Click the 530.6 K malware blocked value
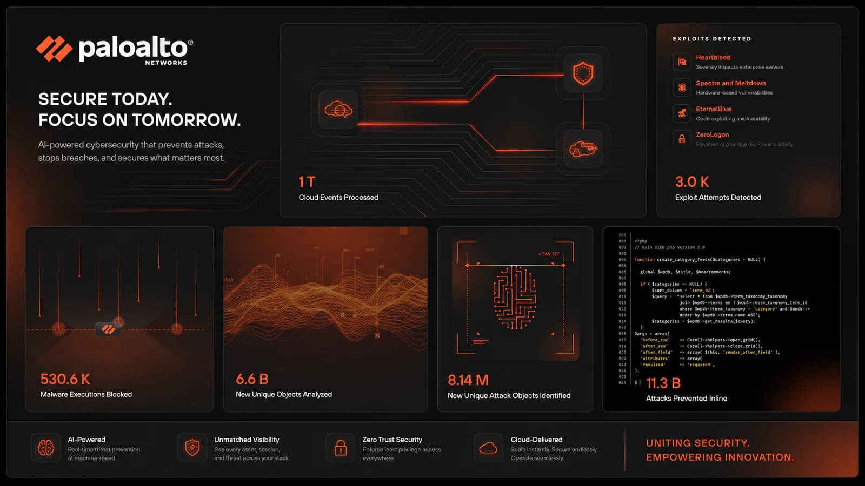Screen dimensions: 865x486 [65, 379]
